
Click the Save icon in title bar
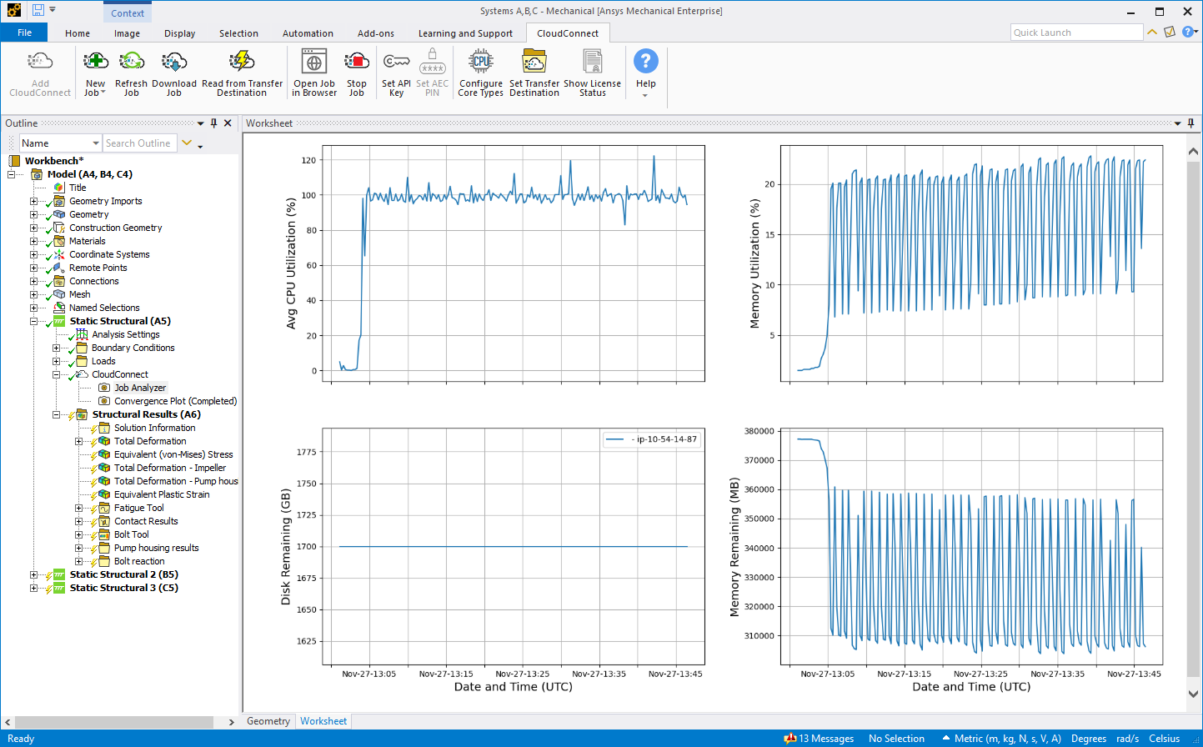(38, 10)
